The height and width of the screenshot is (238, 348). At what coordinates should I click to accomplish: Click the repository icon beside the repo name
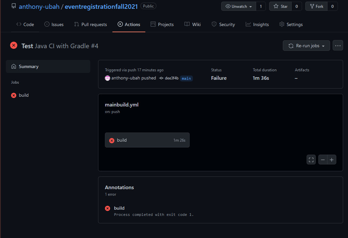(x=14, y=6)
